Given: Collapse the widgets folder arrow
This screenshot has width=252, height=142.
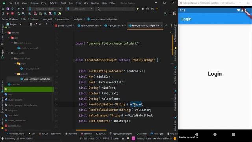Looking at the screenshot, I should (15, 74).
